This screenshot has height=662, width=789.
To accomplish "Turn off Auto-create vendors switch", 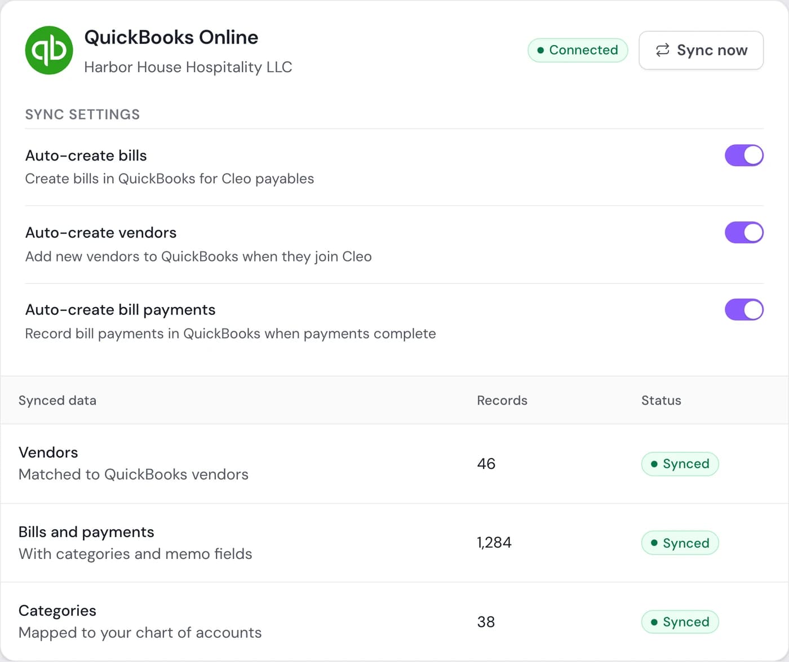I will (x=744, y=233).
